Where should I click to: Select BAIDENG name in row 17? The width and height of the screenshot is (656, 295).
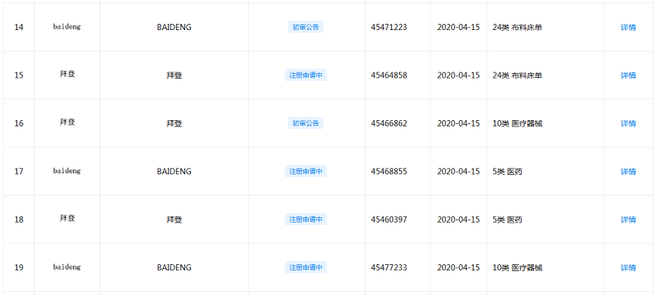(x=174, y=172)
